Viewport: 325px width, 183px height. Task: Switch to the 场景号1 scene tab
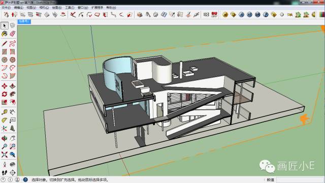click(24, 21)
